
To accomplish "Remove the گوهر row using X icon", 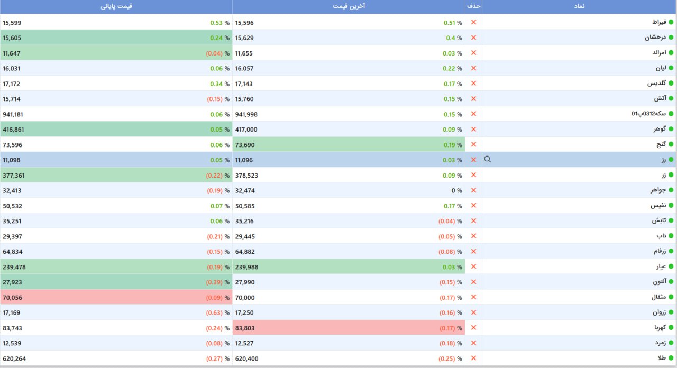I will pyautogui.click(x=473, y=129).
